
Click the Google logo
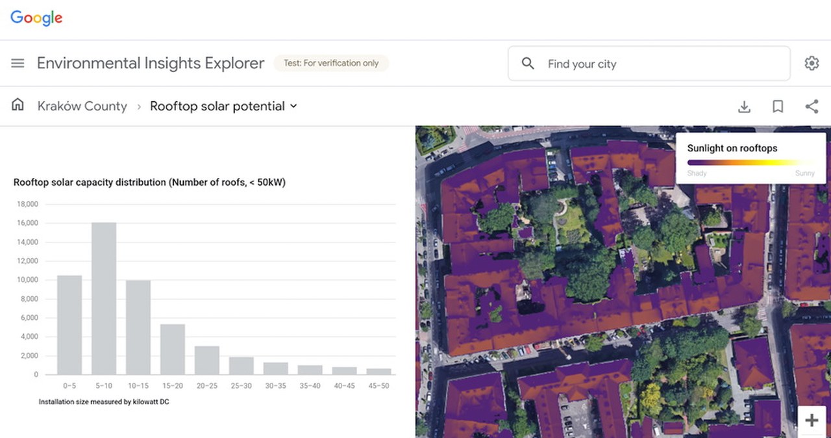36,18
